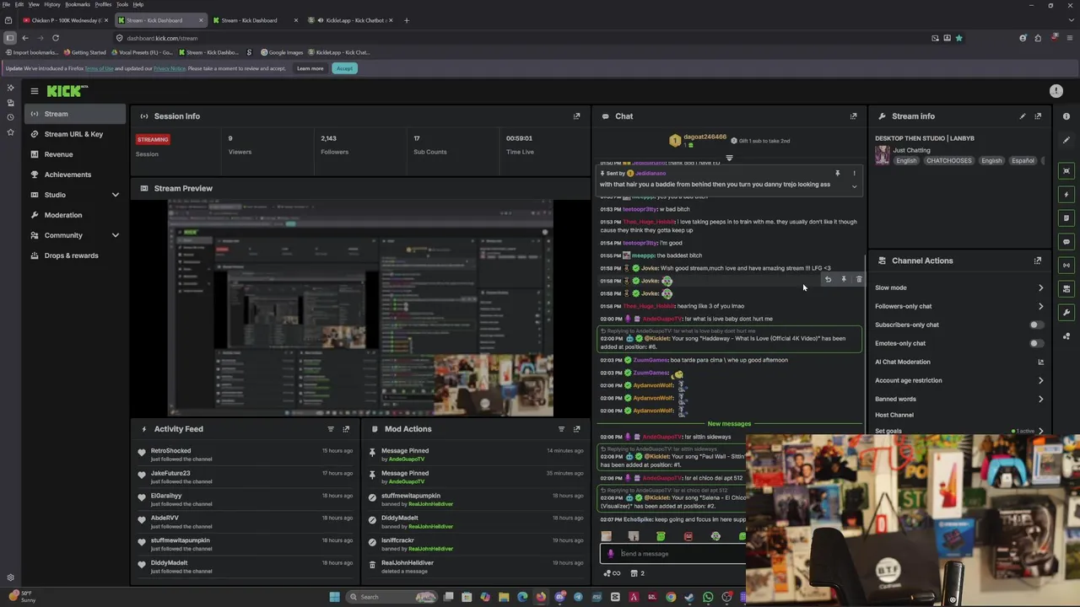Expand the Community sidebar section
The image size is (1080, 607).
[116, 235]
